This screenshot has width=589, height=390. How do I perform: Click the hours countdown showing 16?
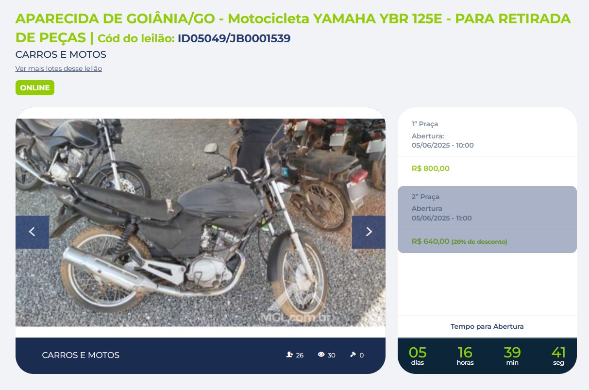[x=465, y=356]
